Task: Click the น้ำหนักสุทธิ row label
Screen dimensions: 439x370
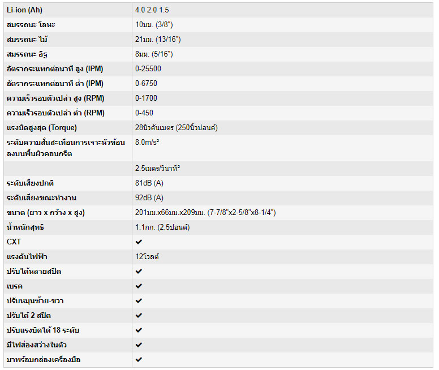Action: (x=25, y=227)
